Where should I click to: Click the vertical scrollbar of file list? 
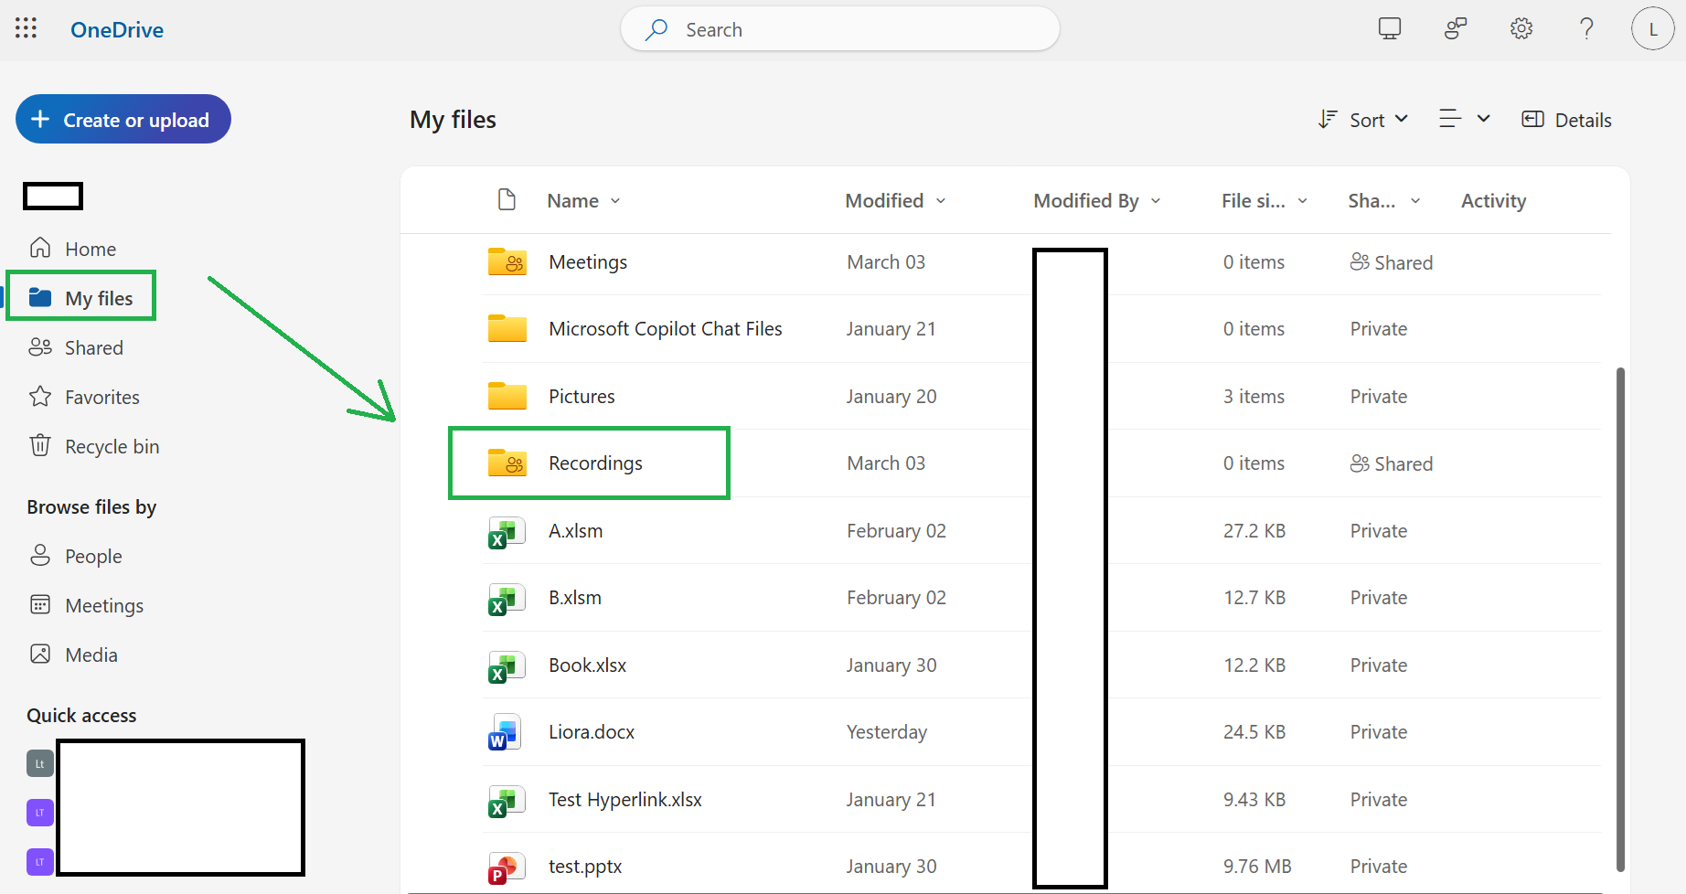1620,619
